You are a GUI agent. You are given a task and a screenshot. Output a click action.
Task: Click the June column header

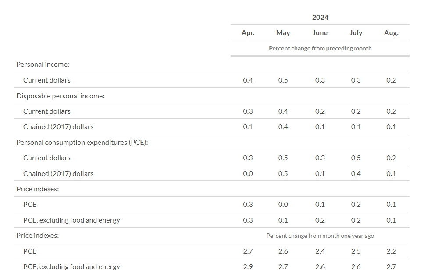[x=320, y=33]
